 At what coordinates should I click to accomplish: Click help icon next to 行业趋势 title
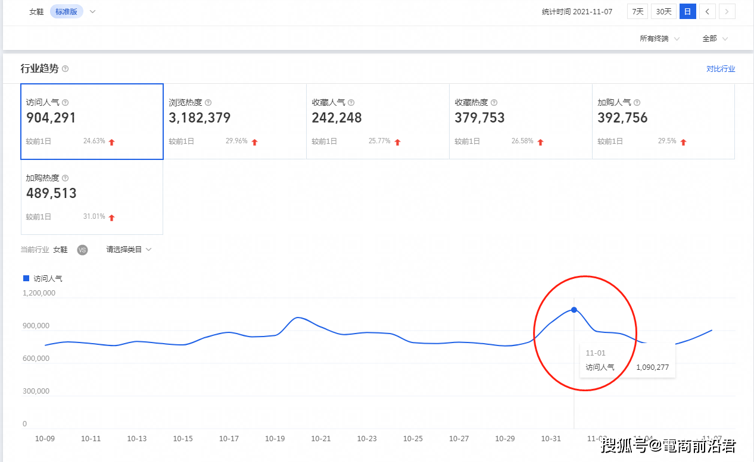point(66,69)
